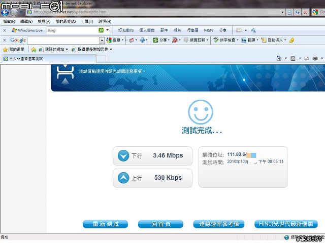
Task: Click the Windows Live logo button
Action: pos(27,30)
